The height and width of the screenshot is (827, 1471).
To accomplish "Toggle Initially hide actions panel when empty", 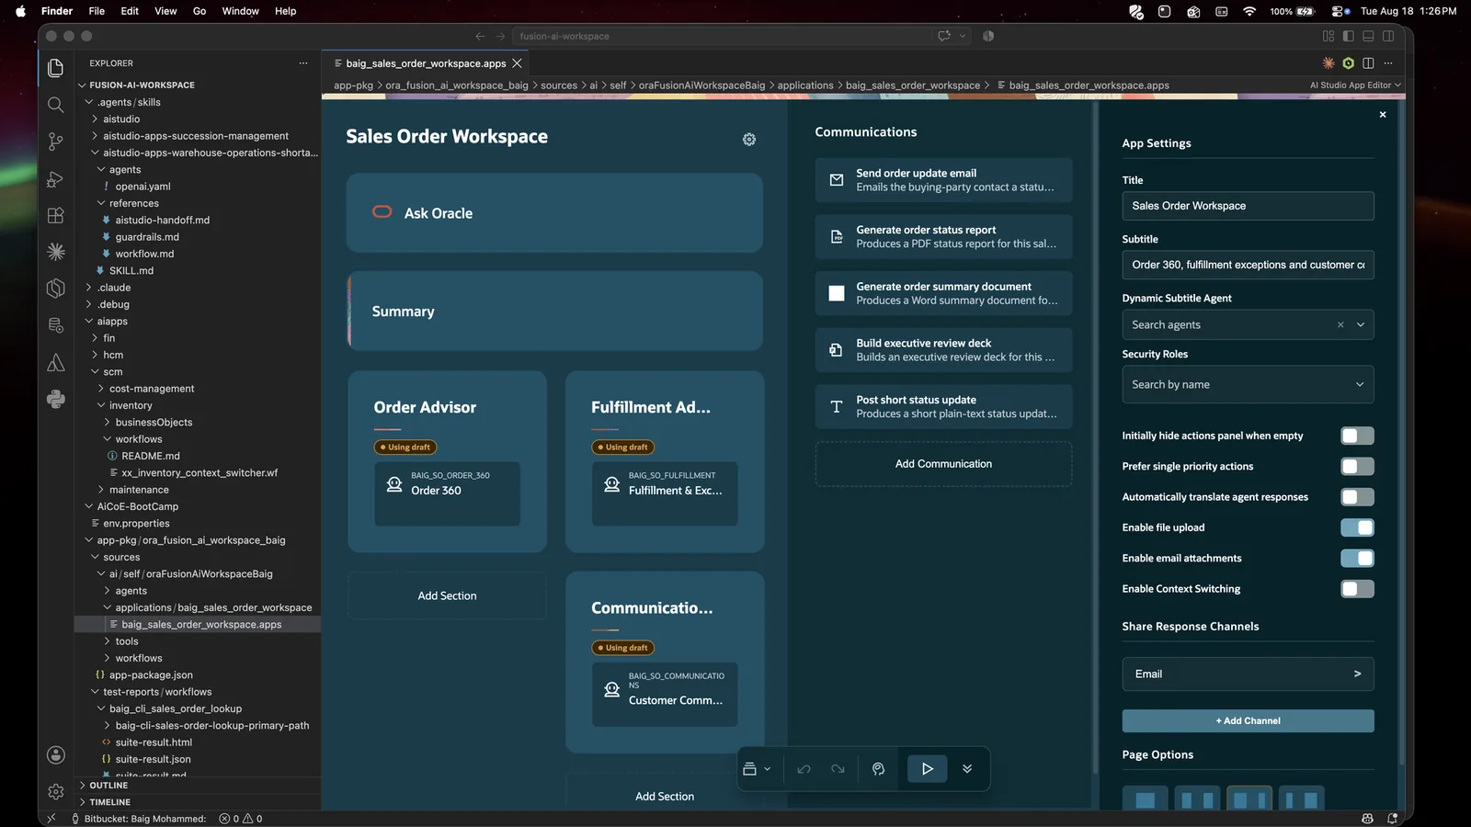I will pyautogui.click(x=1357, y=436).
